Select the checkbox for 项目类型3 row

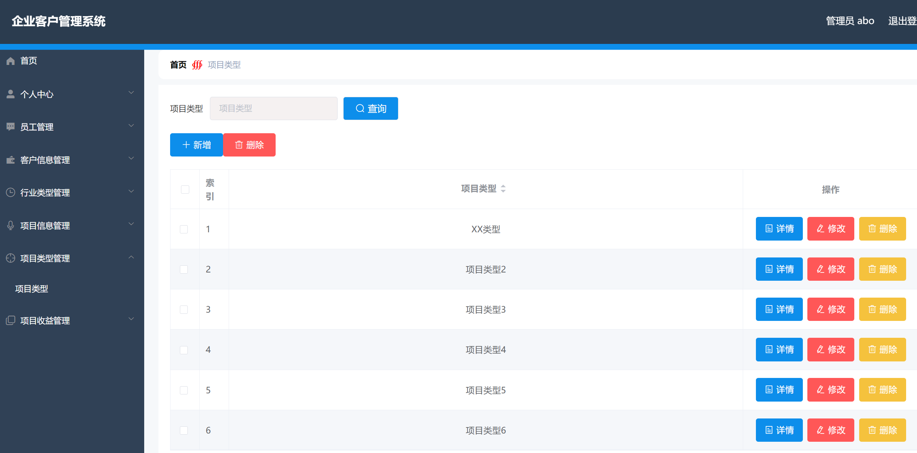point(184,310)
